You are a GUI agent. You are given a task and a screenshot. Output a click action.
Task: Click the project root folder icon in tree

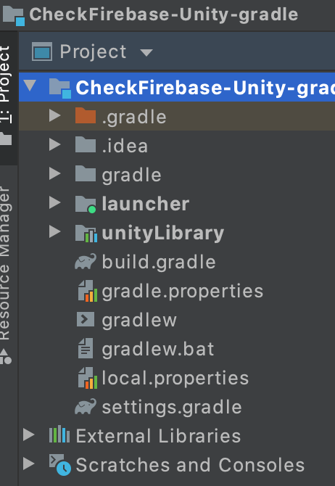point(59,88)
